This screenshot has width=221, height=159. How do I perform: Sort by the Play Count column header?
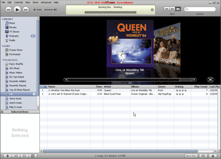point(200,87)
